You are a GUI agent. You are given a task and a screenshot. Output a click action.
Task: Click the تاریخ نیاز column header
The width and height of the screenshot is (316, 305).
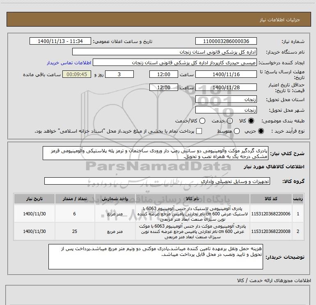click(34, 199)
